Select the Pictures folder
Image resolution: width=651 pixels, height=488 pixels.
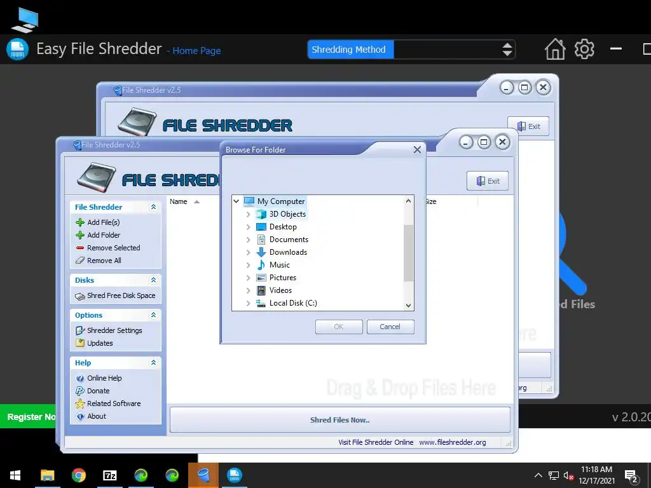coord(283,278)
